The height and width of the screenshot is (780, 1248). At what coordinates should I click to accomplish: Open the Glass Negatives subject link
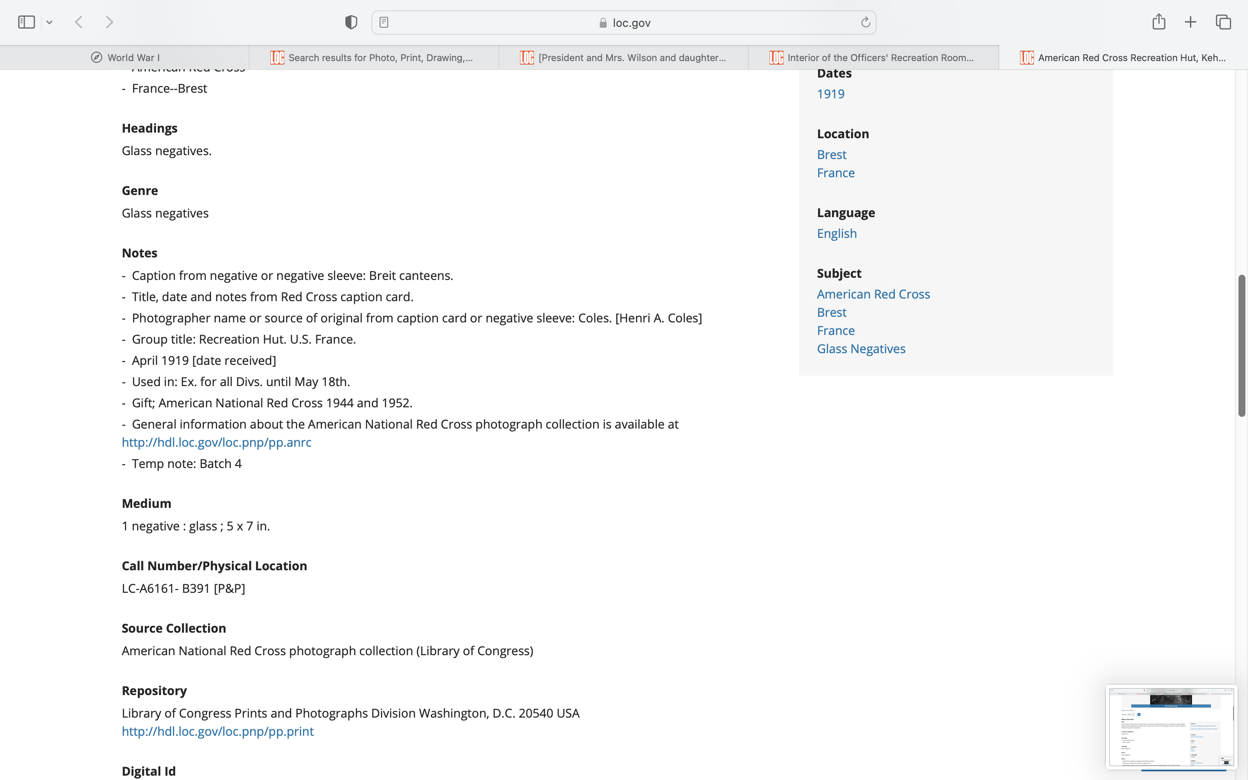[861, 349]
